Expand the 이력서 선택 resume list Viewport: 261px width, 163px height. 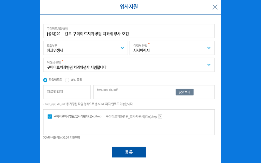click(125, 65)
